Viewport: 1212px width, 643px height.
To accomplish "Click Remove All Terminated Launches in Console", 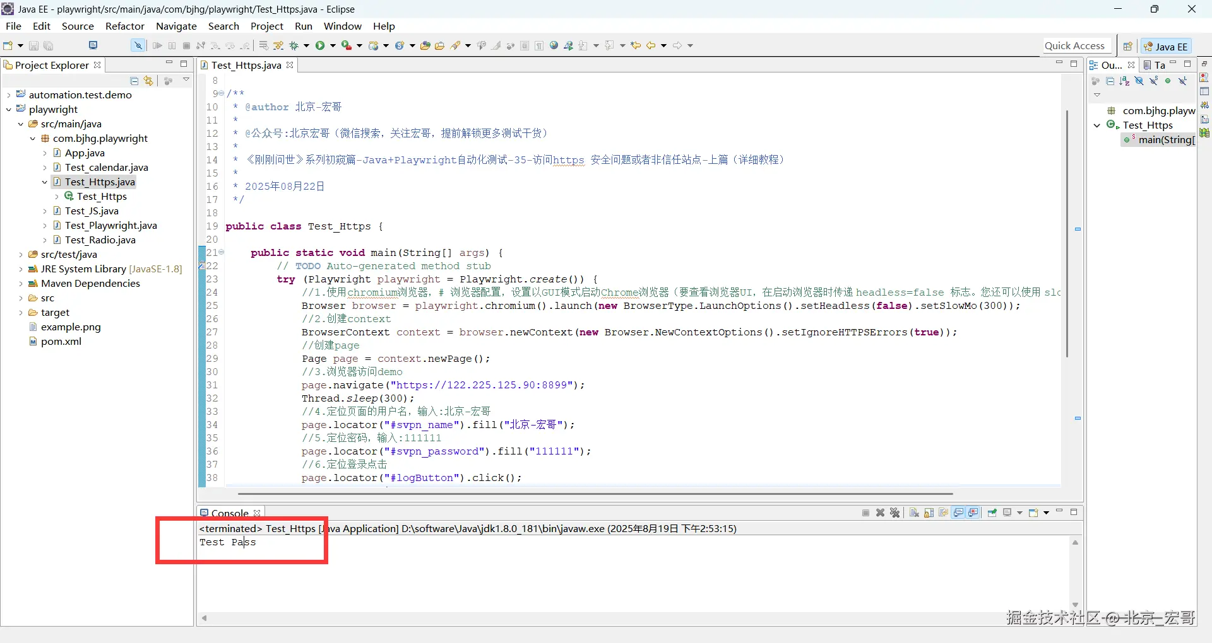I will click(895, 513).
